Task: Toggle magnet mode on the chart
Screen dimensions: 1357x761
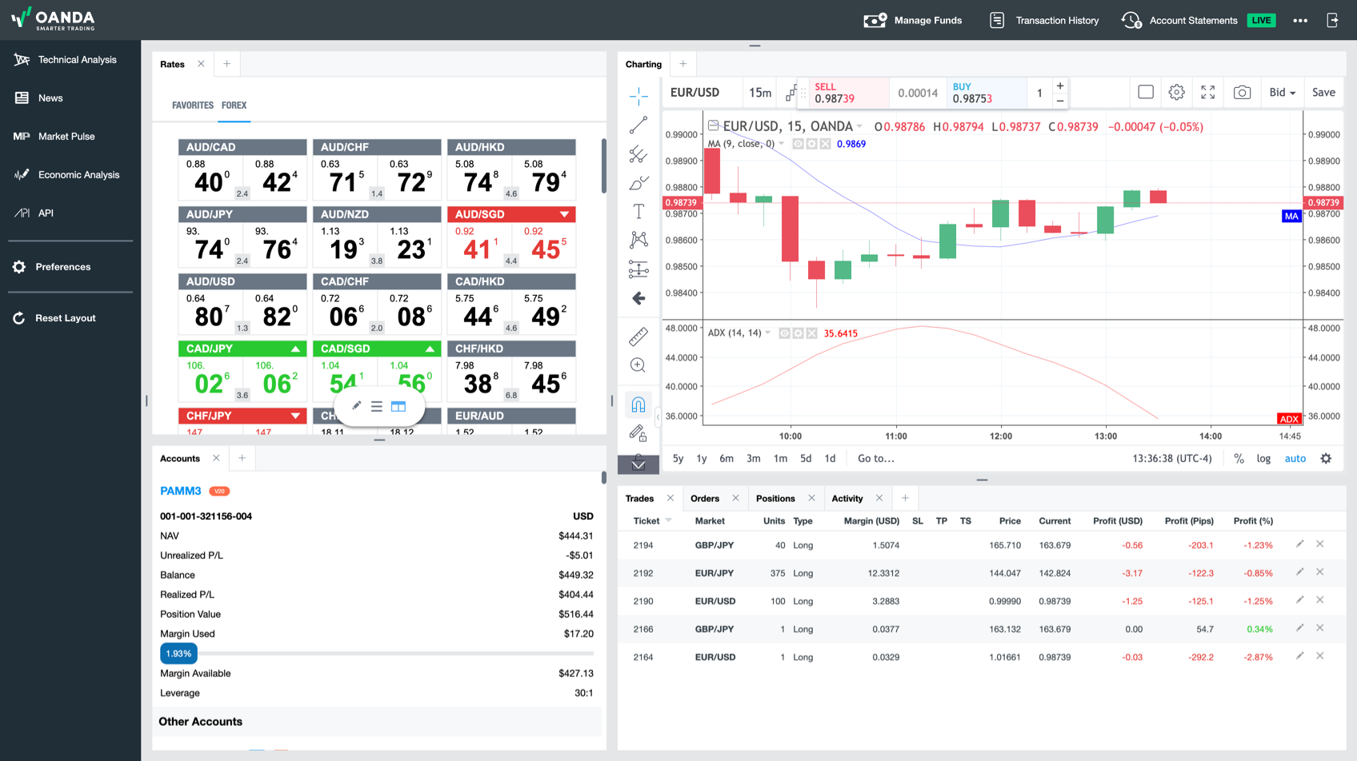Action: coord(638,404)
